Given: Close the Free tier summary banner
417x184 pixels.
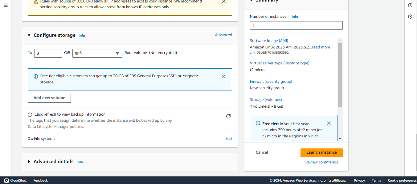Looking at the screenshot, I should tap(329, 123).
